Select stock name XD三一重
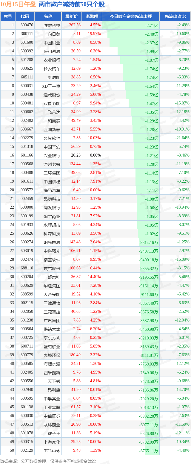 click(x=51, y=86)
